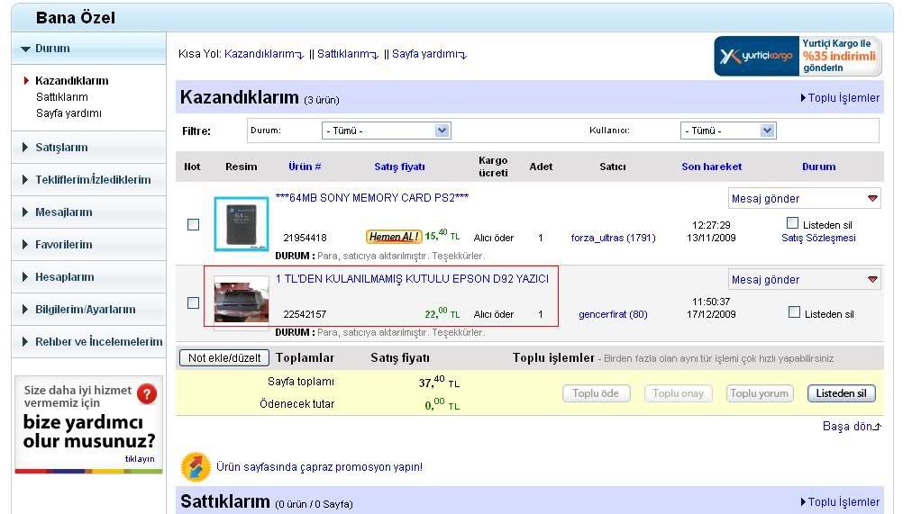This screenshot has width=912, height=514.
Task: Click the bulk Listeden sil button
Action: click(841, 393)
